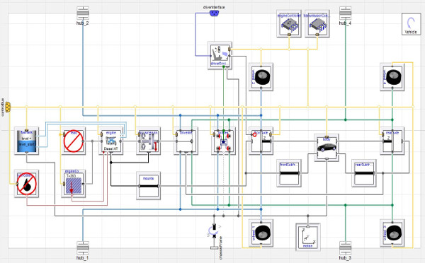Select the brakes block

(x=223, y=141)
